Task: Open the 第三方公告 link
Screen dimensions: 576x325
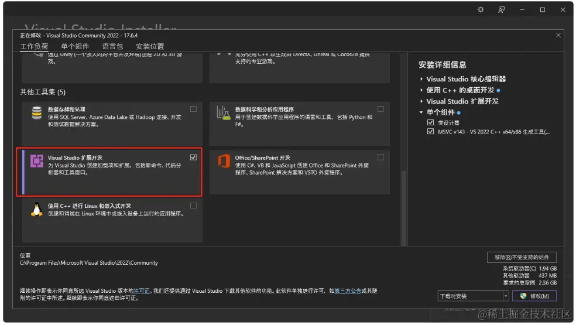Action: tap(348, 291)
